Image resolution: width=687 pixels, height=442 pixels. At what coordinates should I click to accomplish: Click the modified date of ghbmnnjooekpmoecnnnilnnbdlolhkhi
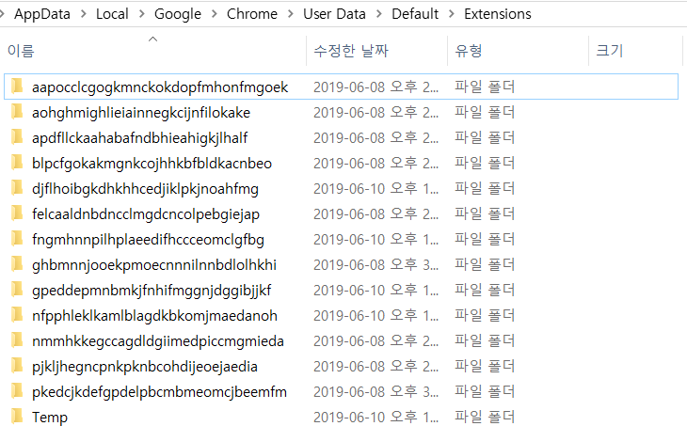coord(375,265)
